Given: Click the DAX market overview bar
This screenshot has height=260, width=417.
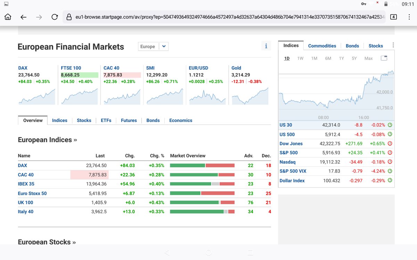Looking at the screenshot, I should (202, 165).
